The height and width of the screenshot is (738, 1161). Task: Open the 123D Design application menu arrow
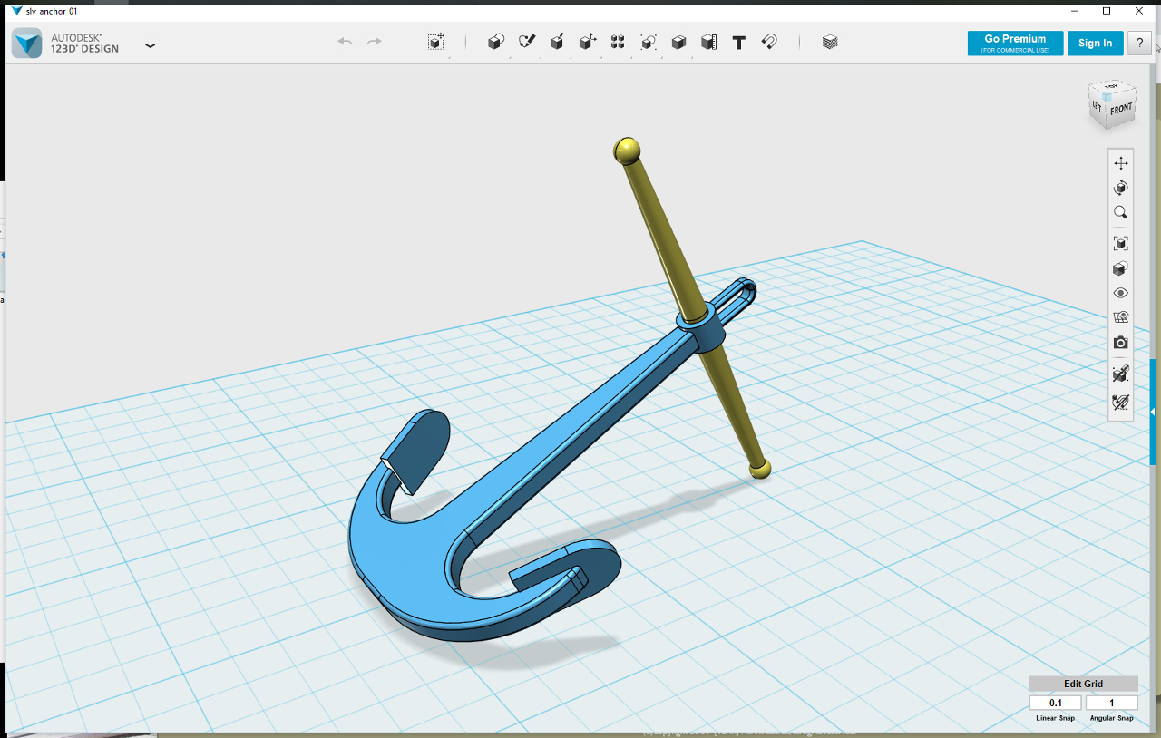(151, 44)
